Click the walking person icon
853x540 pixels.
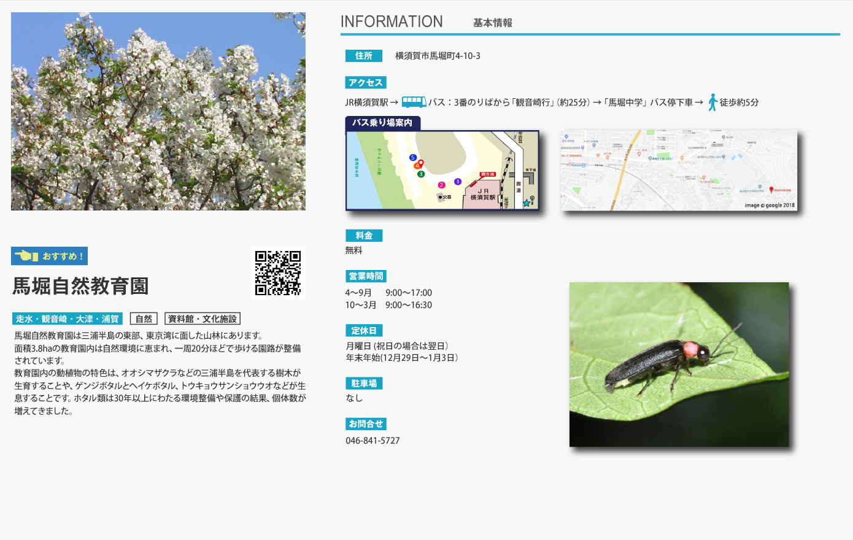[712, 102]
